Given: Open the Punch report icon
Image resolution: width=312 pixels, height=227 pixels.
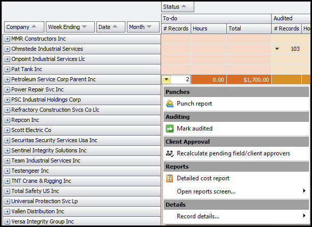Looking at the screenshot, I should tap(170, 104).
